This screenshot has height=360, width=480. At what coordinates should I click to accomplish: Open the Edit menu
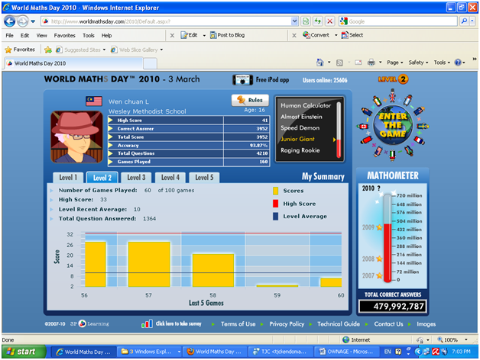[24, 35]
